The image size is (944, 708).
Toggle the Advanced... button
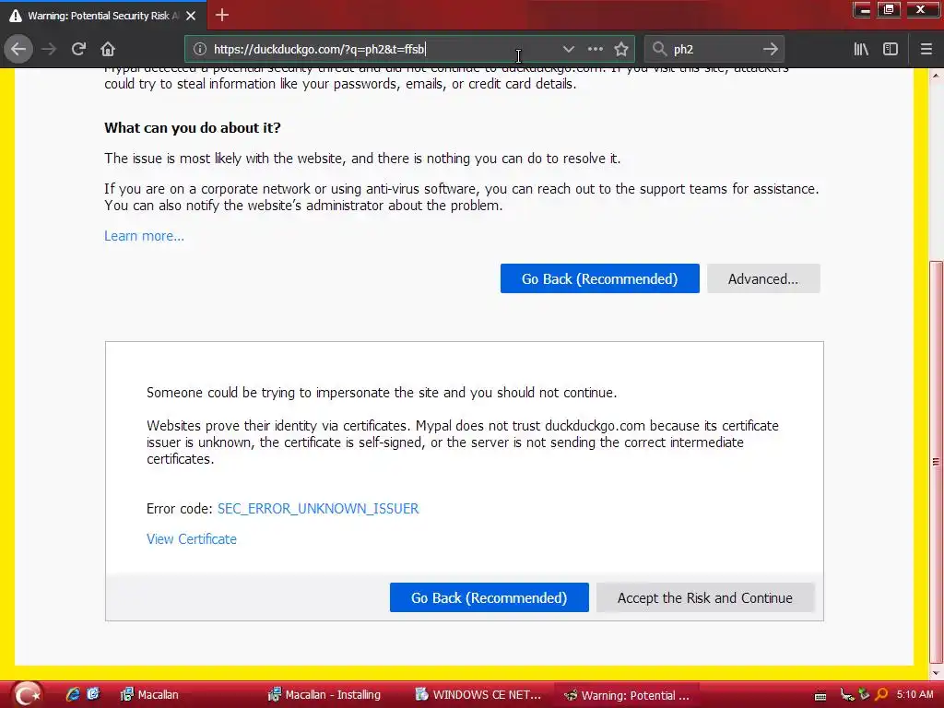click(763, 278)
